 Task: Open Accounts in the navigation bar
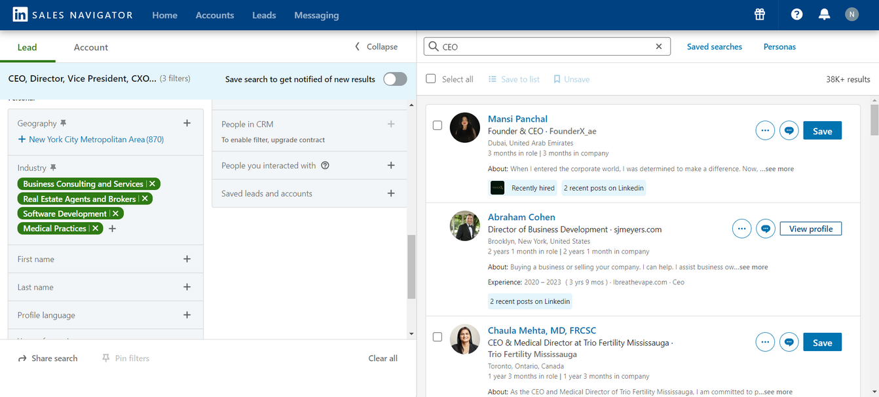click(215, 15)
